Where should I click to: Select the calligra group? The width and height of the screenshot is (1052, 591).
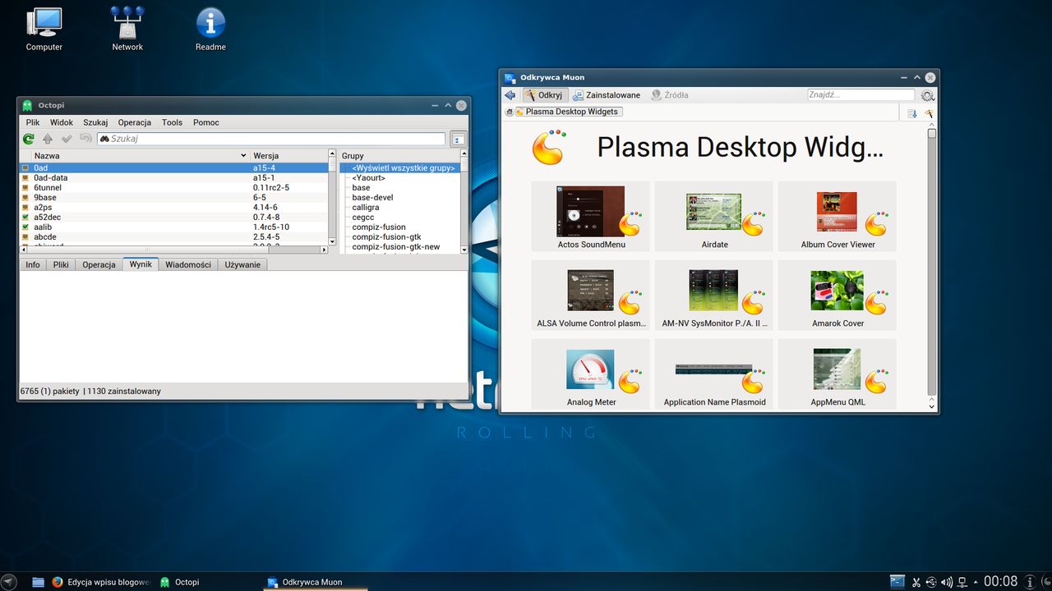tap(366, 207)
